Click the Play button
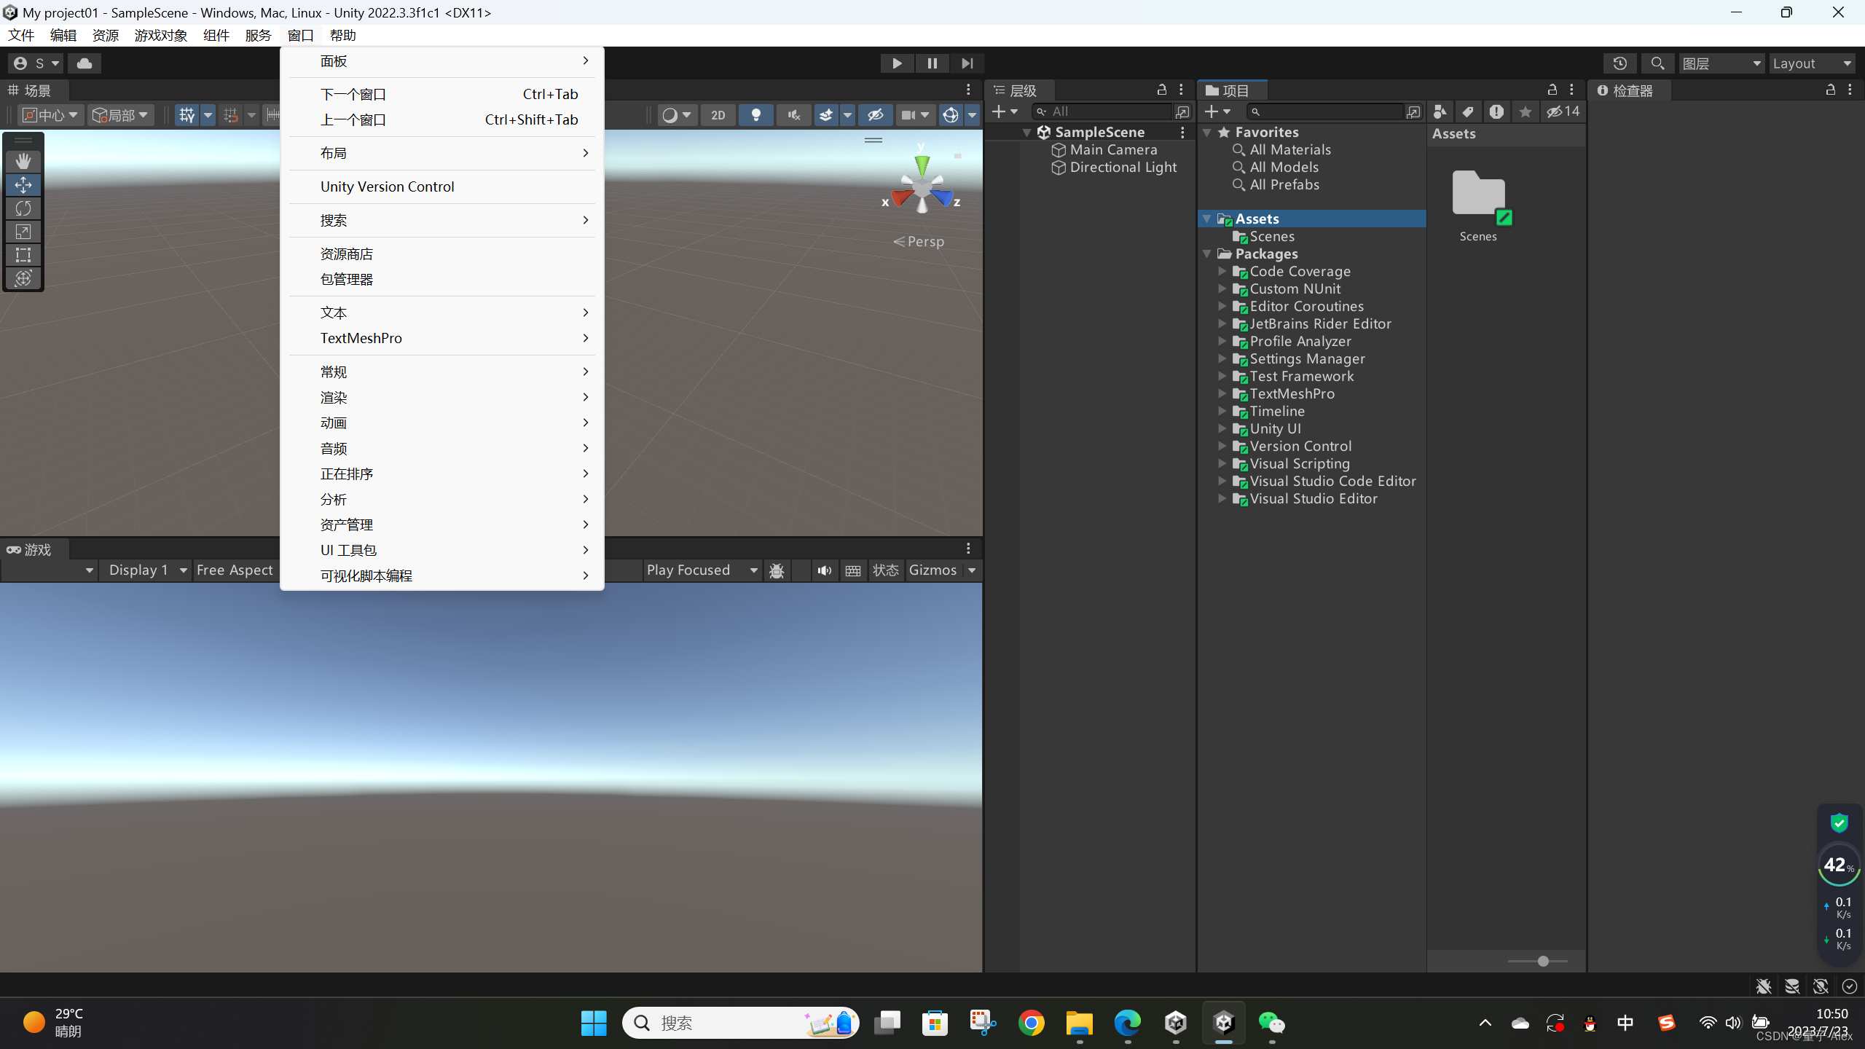Viewport: 1865px width, 1049px height. pyautogui.click(x=897, y=63)
